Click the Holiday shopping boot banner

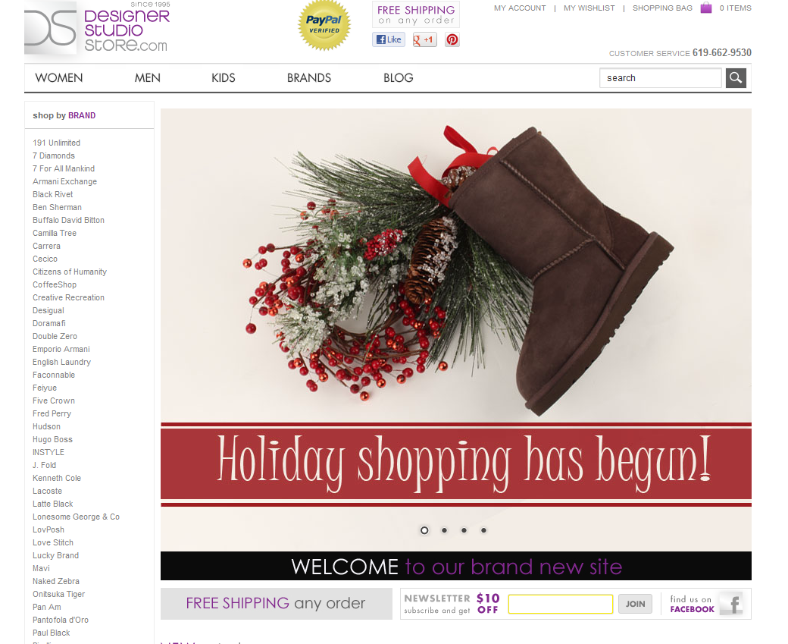(x=456, y=329)
